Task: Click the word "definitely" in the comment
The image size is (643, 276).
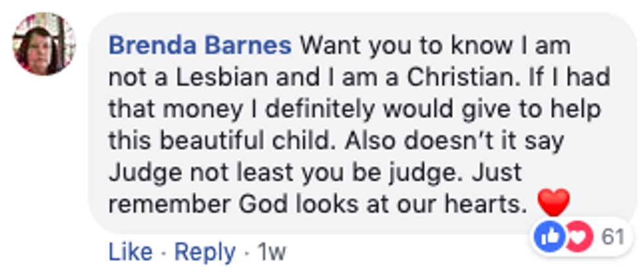Action: [x=344, y=109]
